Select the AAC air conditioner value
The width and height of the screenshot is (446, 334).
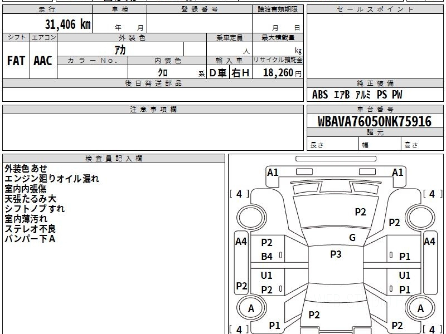point(43,61)
